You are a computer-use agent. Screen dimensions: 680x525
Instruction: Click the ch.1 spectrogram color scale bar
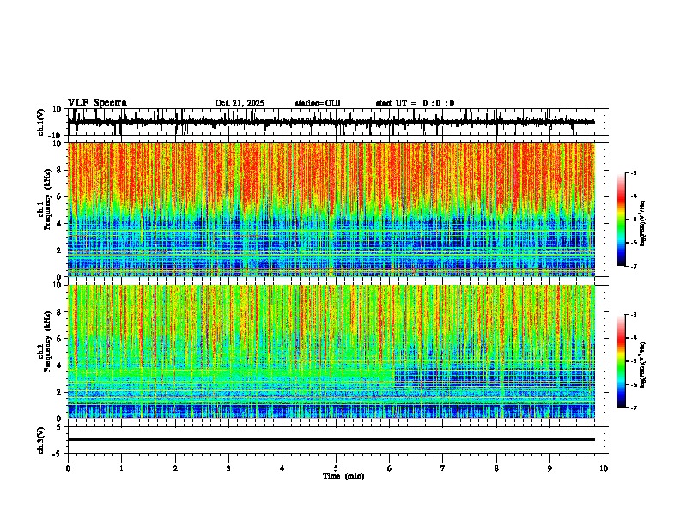tap(621, 220)
